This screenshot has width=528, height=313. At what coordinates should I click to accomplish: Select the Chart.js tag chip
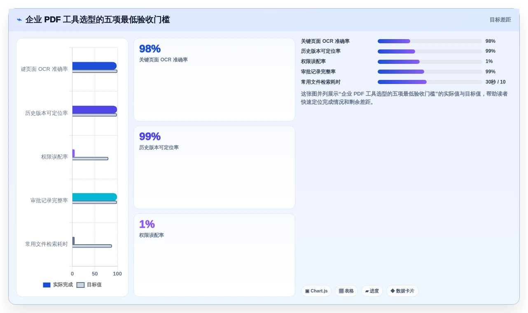tap(316, 291)
